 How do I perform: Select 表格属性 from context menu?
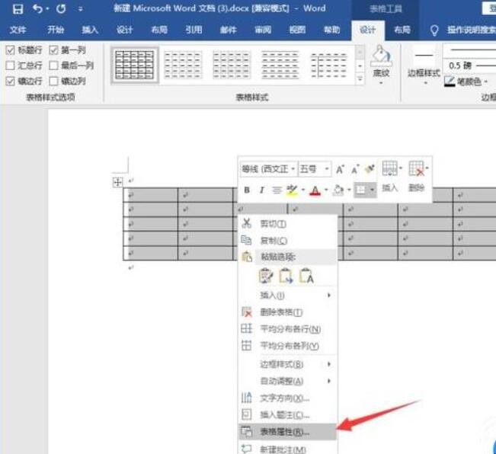click(x=283, y=431)
